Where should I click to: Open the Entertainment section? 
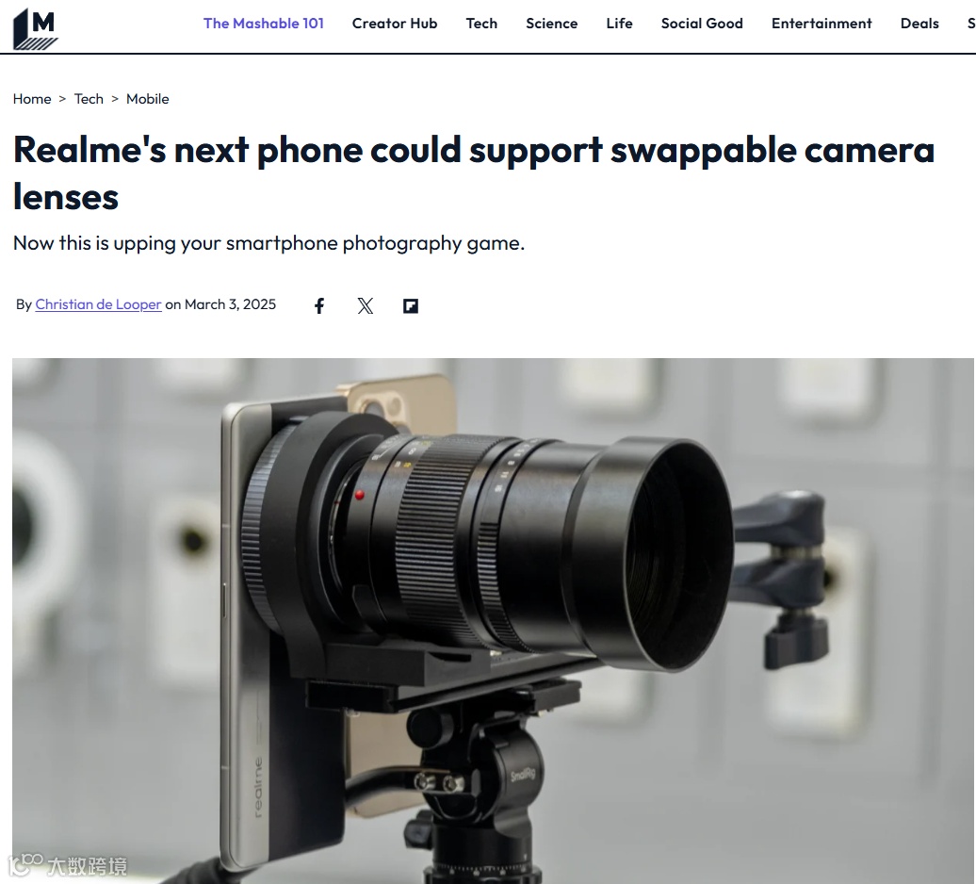click(821, 24)
